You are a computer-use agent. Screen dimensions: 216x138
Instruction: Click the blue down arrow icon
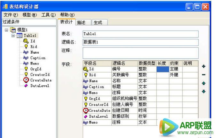(x=204, y=92)
